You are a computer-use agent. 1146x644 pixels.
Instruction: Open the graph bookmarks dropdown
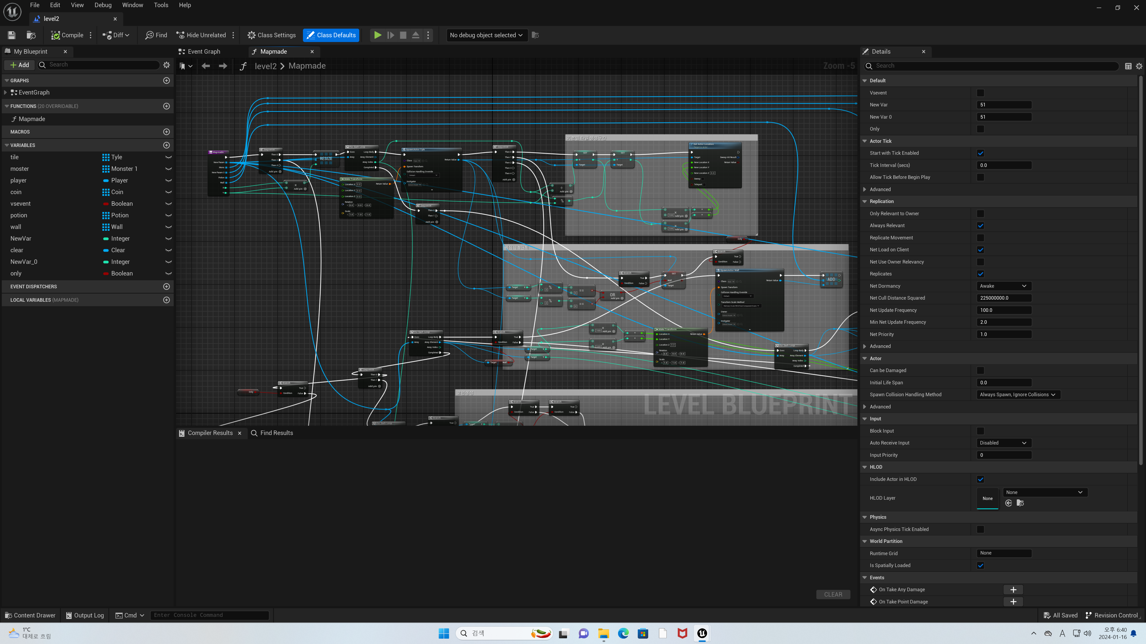186,66
